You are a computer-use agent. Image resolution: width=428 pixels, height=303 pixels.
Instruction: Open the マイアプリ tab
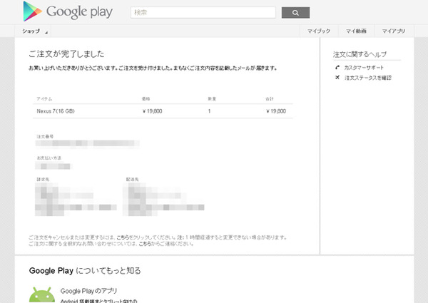[394, 31]
